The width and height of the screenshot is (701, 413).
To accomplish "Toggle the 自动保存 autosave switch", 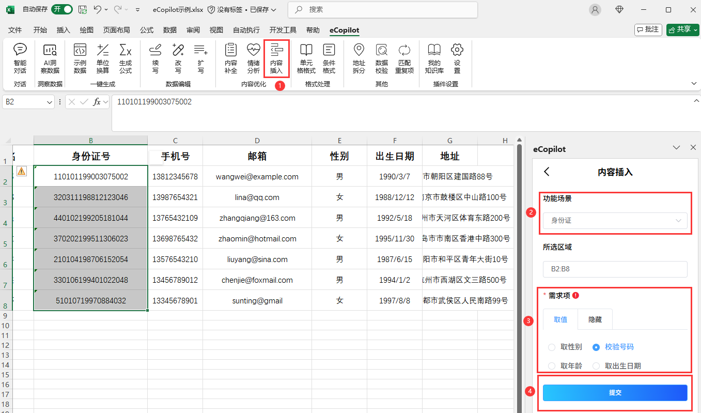I will click(x=62, y=9).
